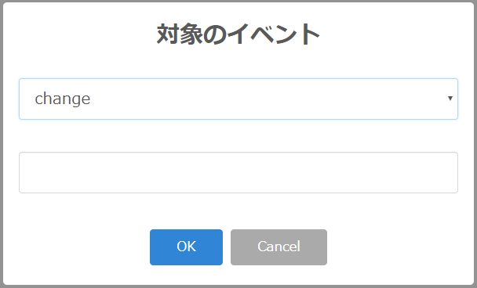Click the イベント heading text
The width and height of the screenshot is (477, 288).
(274, 34)
